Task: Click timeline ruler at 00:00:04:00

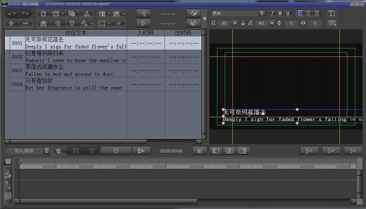Action: pyautogui.click(x=177, y=166)
